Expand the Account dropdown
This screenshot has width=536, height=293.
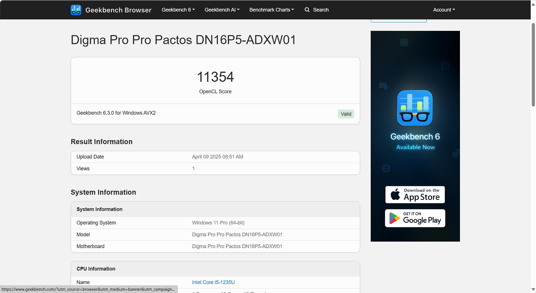[x=444, y=10]
